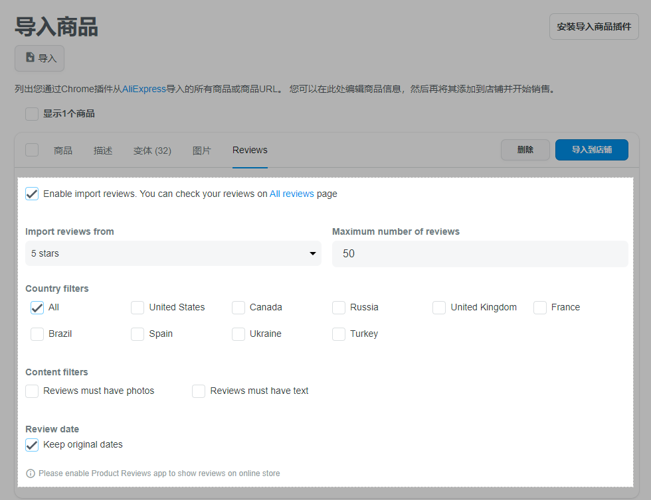
Task: Toggle Enable import reviews checkbox
Action: click(x=32, y=194)
